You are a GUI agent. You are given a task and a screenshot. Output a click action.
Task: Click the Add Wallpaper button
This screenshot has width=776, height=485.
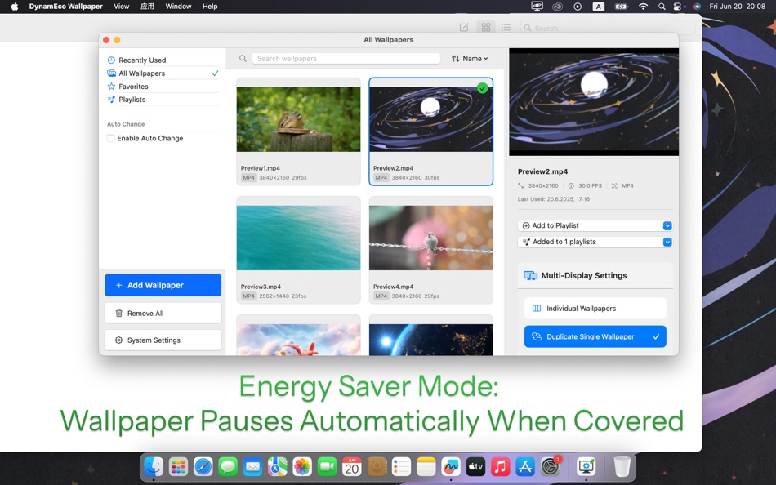click(163, 285)
